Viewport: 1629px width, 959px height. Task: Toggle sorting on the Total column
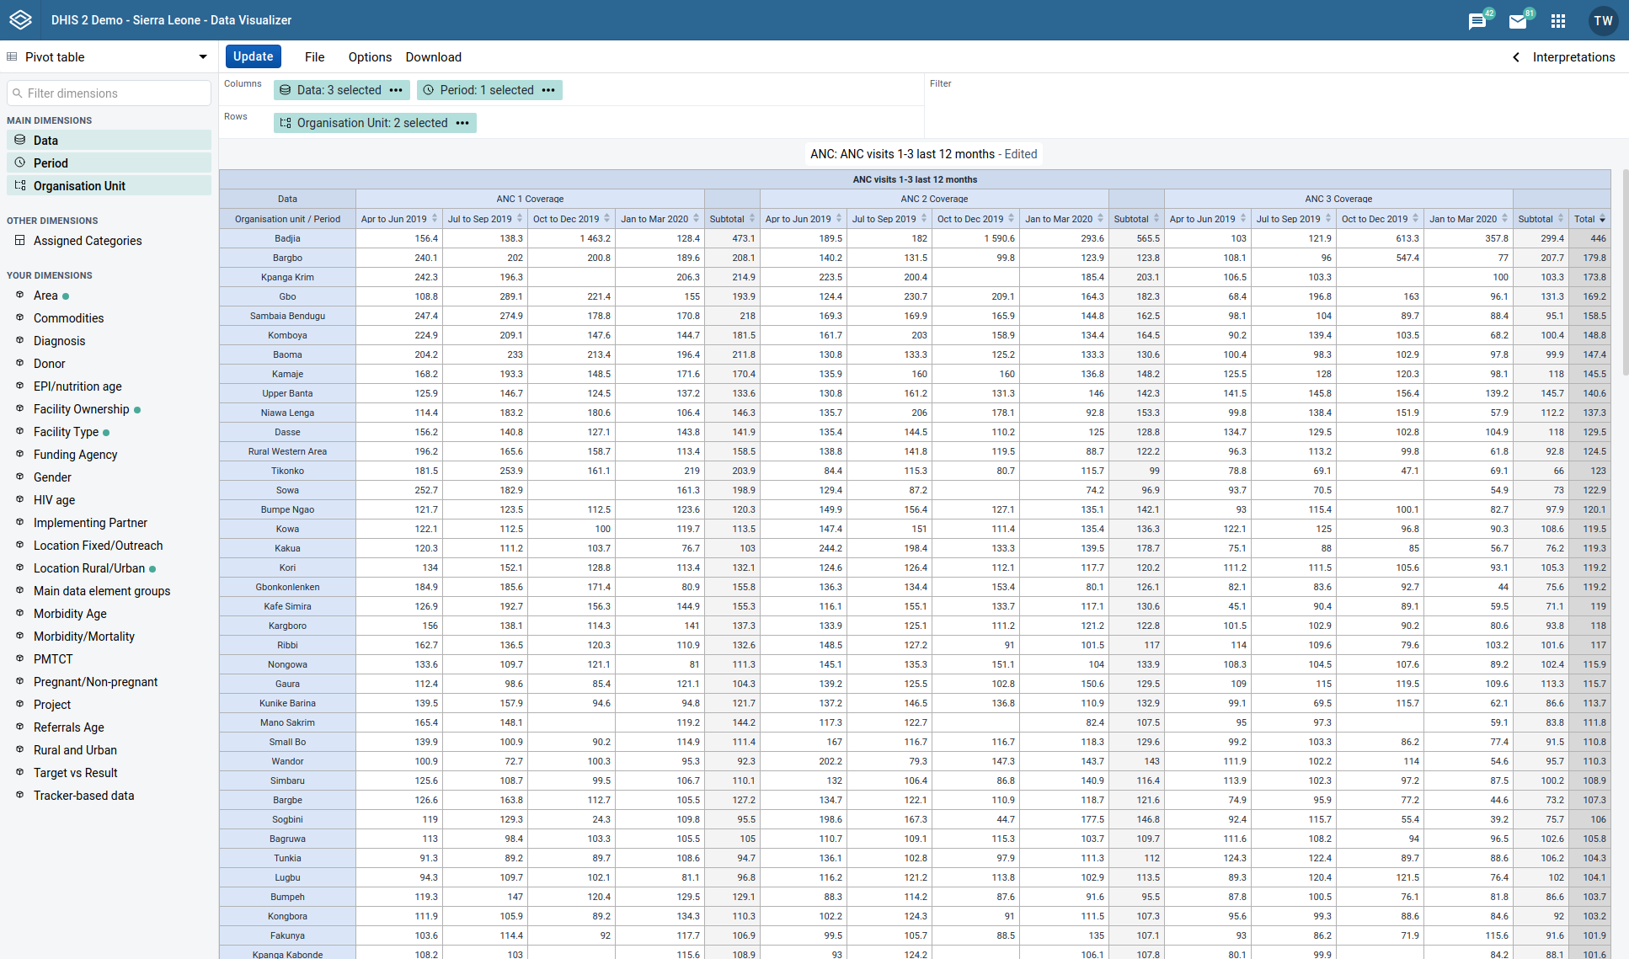(1602, 219)
